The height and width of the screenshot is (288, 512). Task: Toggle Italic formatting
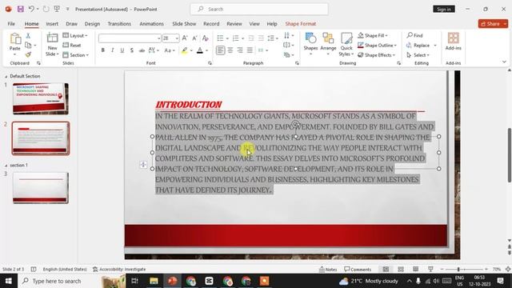click(x=112, y=50)
